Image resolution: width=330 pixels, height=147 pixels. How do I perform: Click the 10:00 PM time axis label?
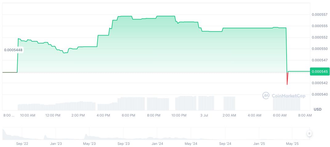[179, 115]
